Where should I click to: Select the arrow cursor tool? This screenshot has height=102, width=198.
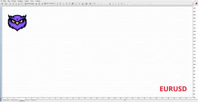[x=95, y=4]
